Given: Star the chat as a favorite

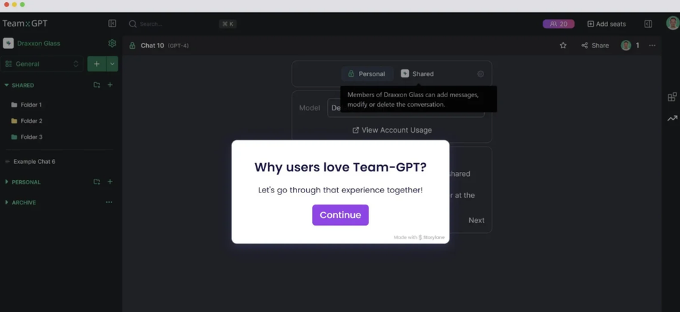Looking at the screenshot, I should [563, 45].
